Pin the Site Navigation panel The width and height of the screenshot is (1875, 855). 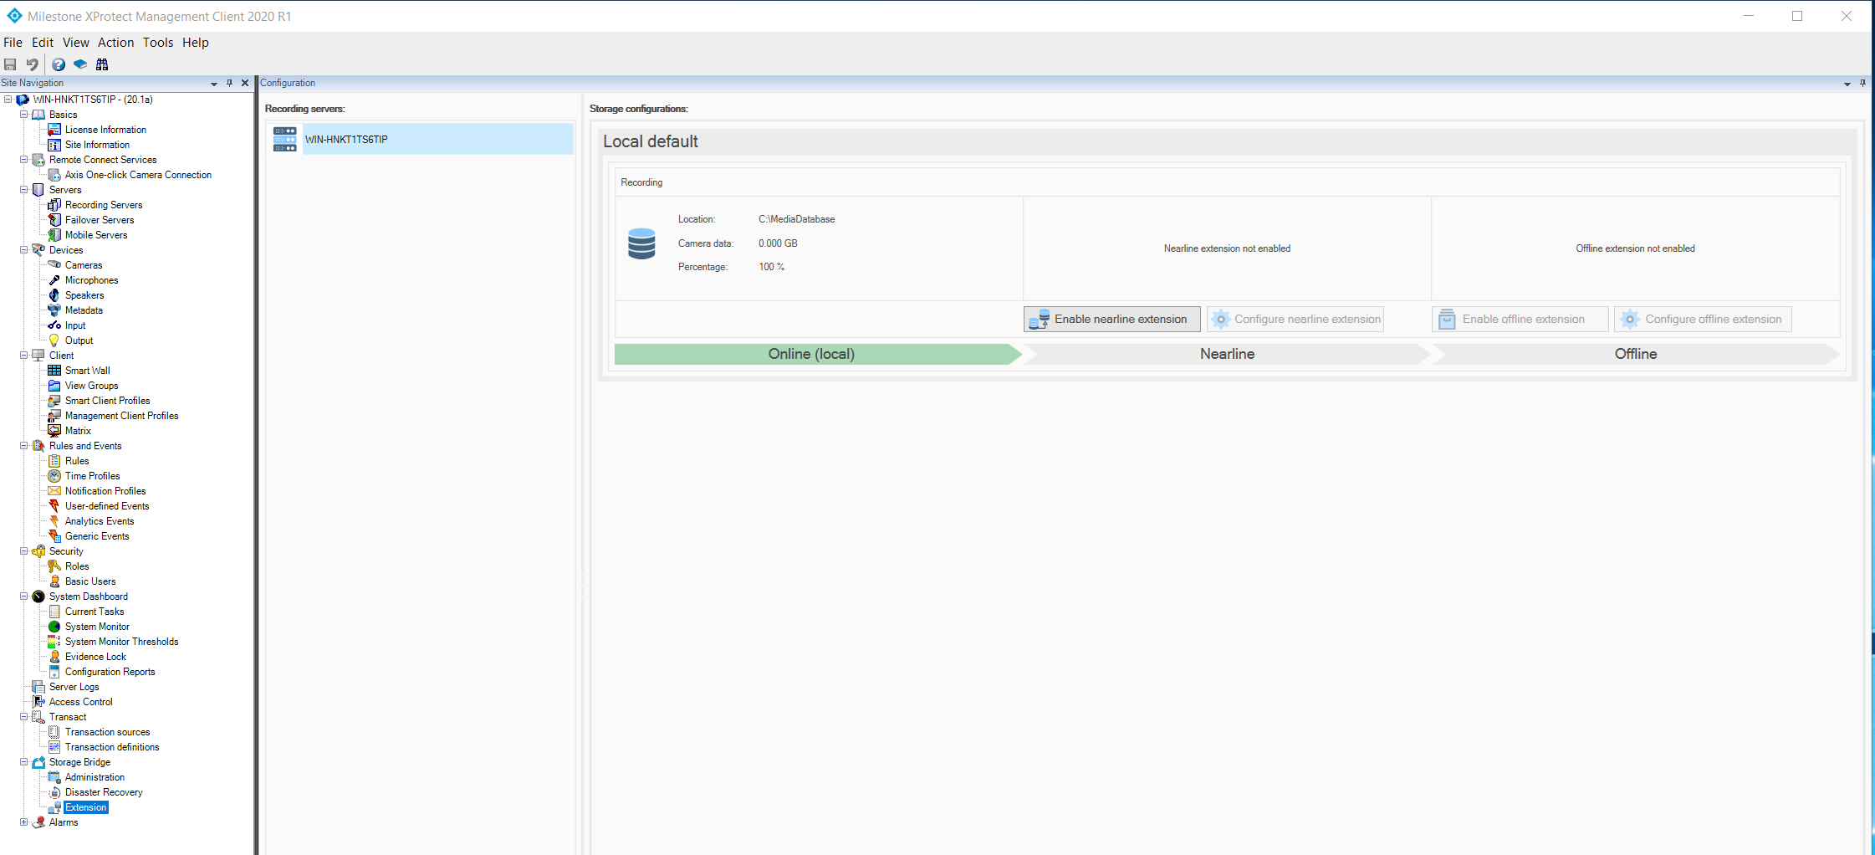click(229, 83)
